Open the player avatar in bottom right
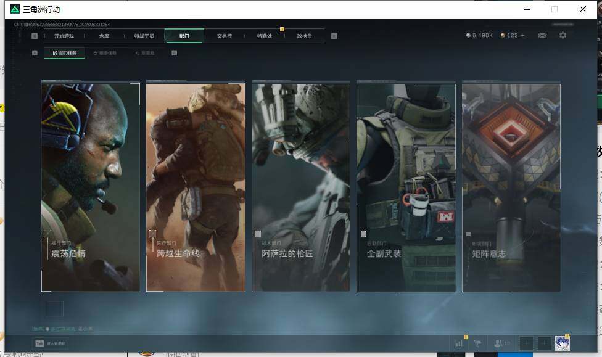This screenshot has width=602, height=357. tap(562, 343)
